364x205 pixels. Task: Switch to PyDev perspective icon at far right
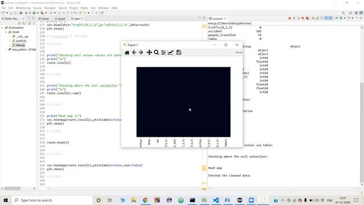[x=361, y=13]
